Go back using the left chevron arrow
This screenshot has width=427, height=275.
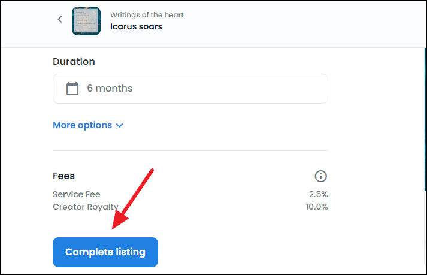(x=60, y=19)
